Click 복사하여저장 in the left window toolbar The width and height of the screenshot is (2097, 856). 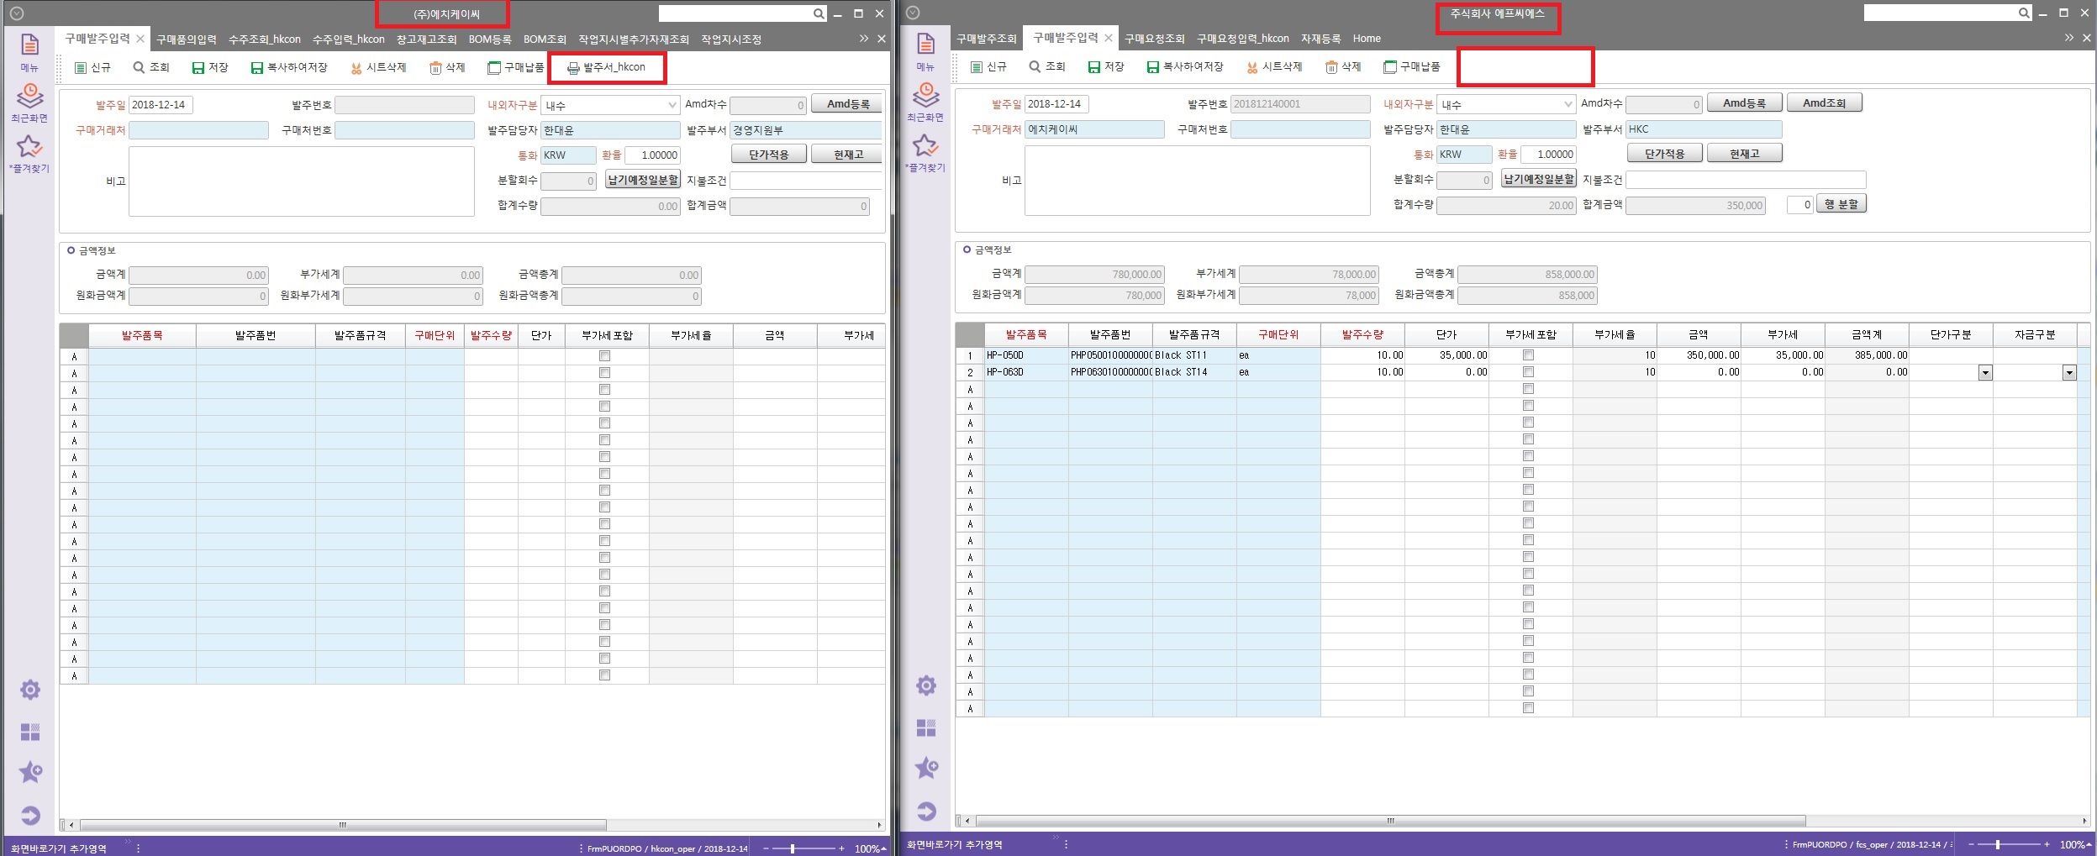tap(289, 67)
